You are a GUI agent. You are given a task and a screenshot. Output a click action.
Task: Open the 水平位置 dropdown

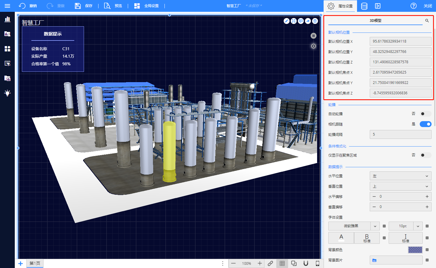pyautogui.click(x=400, y=176)
